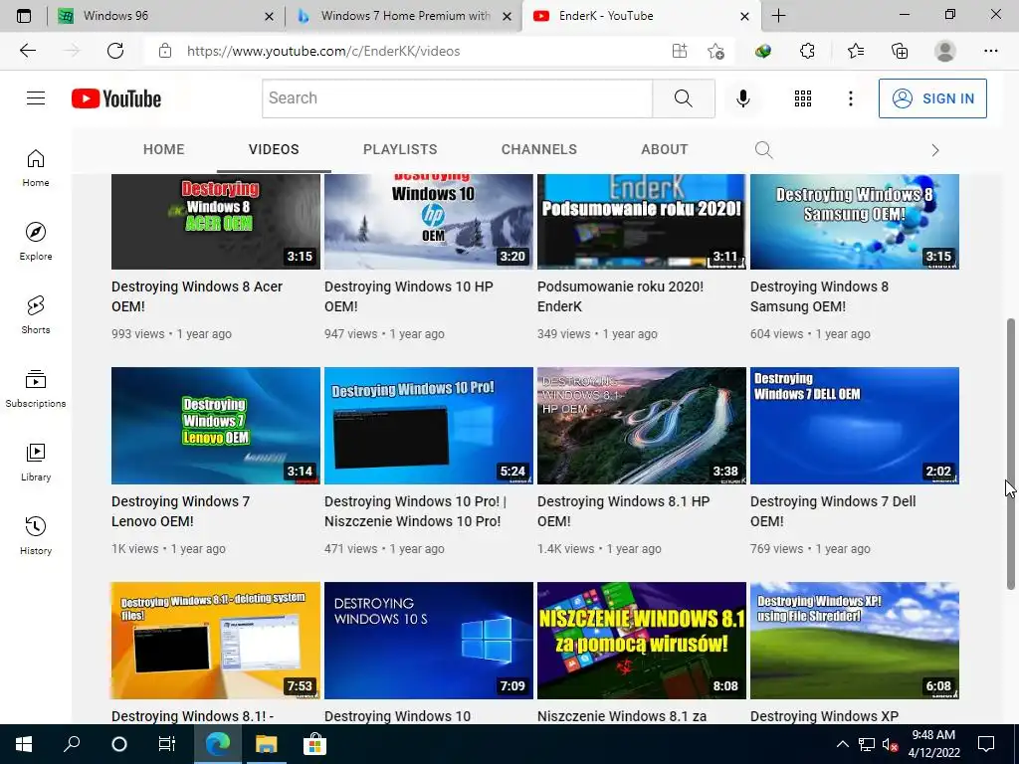
Task: Open the Collections icon
Action: pyautogui.click(x=900, y=51)
